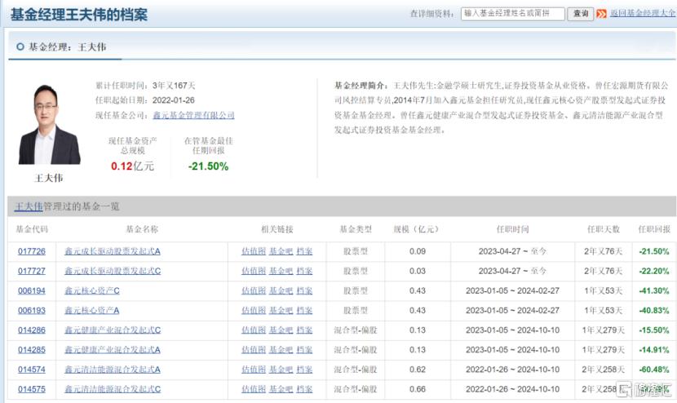
Task: Open 基金吧 for fund 014574
Action: tap(281, 370)
